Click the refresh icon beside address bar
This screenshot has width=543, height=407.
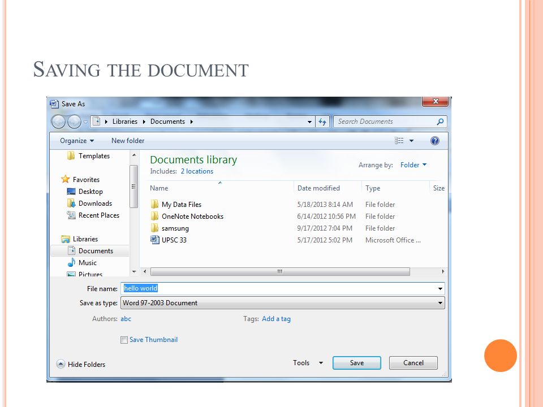tap(322, 122)
